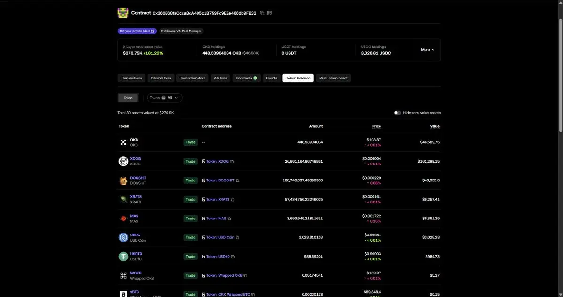Open the Multi-chain asset tab

(x=333, y=78)
